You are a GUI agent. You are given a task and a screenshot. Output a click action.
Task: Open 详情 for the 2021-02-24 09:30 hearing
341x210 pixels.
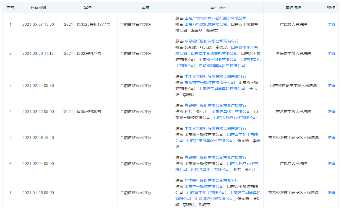(331, 85)
